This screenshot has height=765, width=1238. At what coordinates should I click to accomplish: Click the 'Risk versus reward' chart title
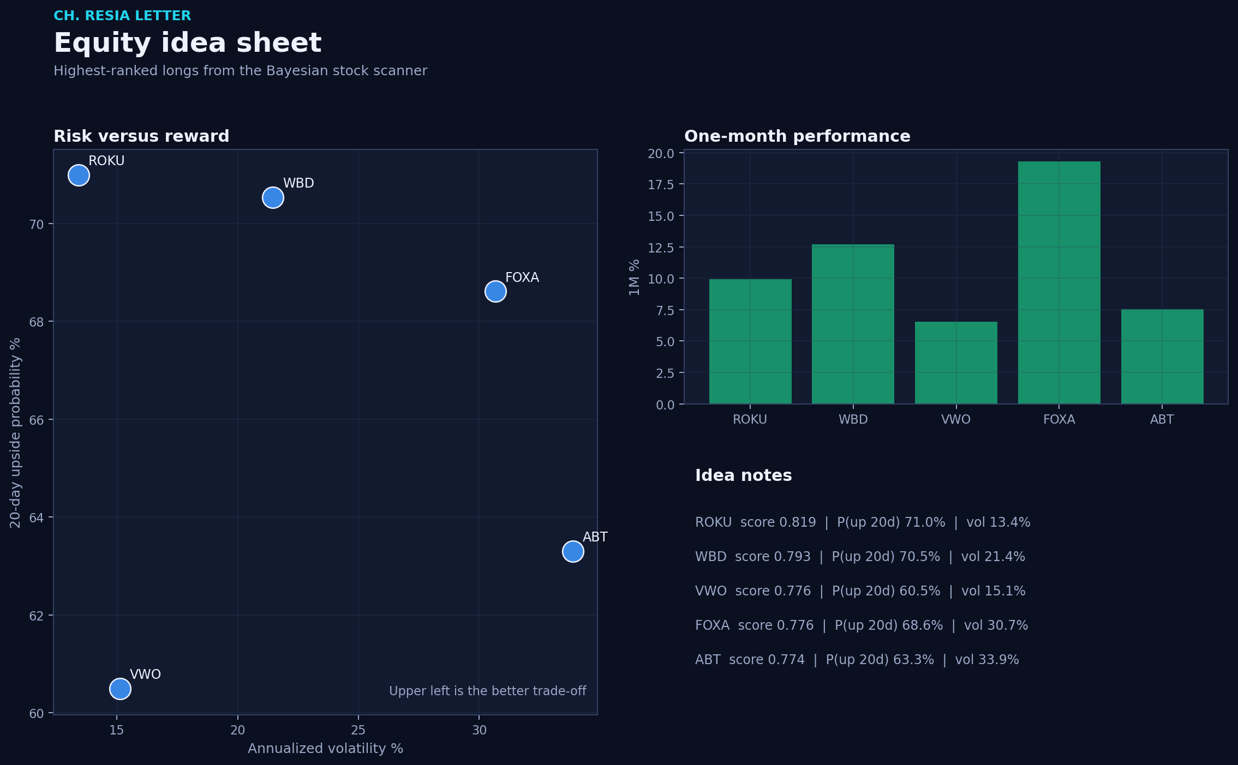[x=141, y=136]
